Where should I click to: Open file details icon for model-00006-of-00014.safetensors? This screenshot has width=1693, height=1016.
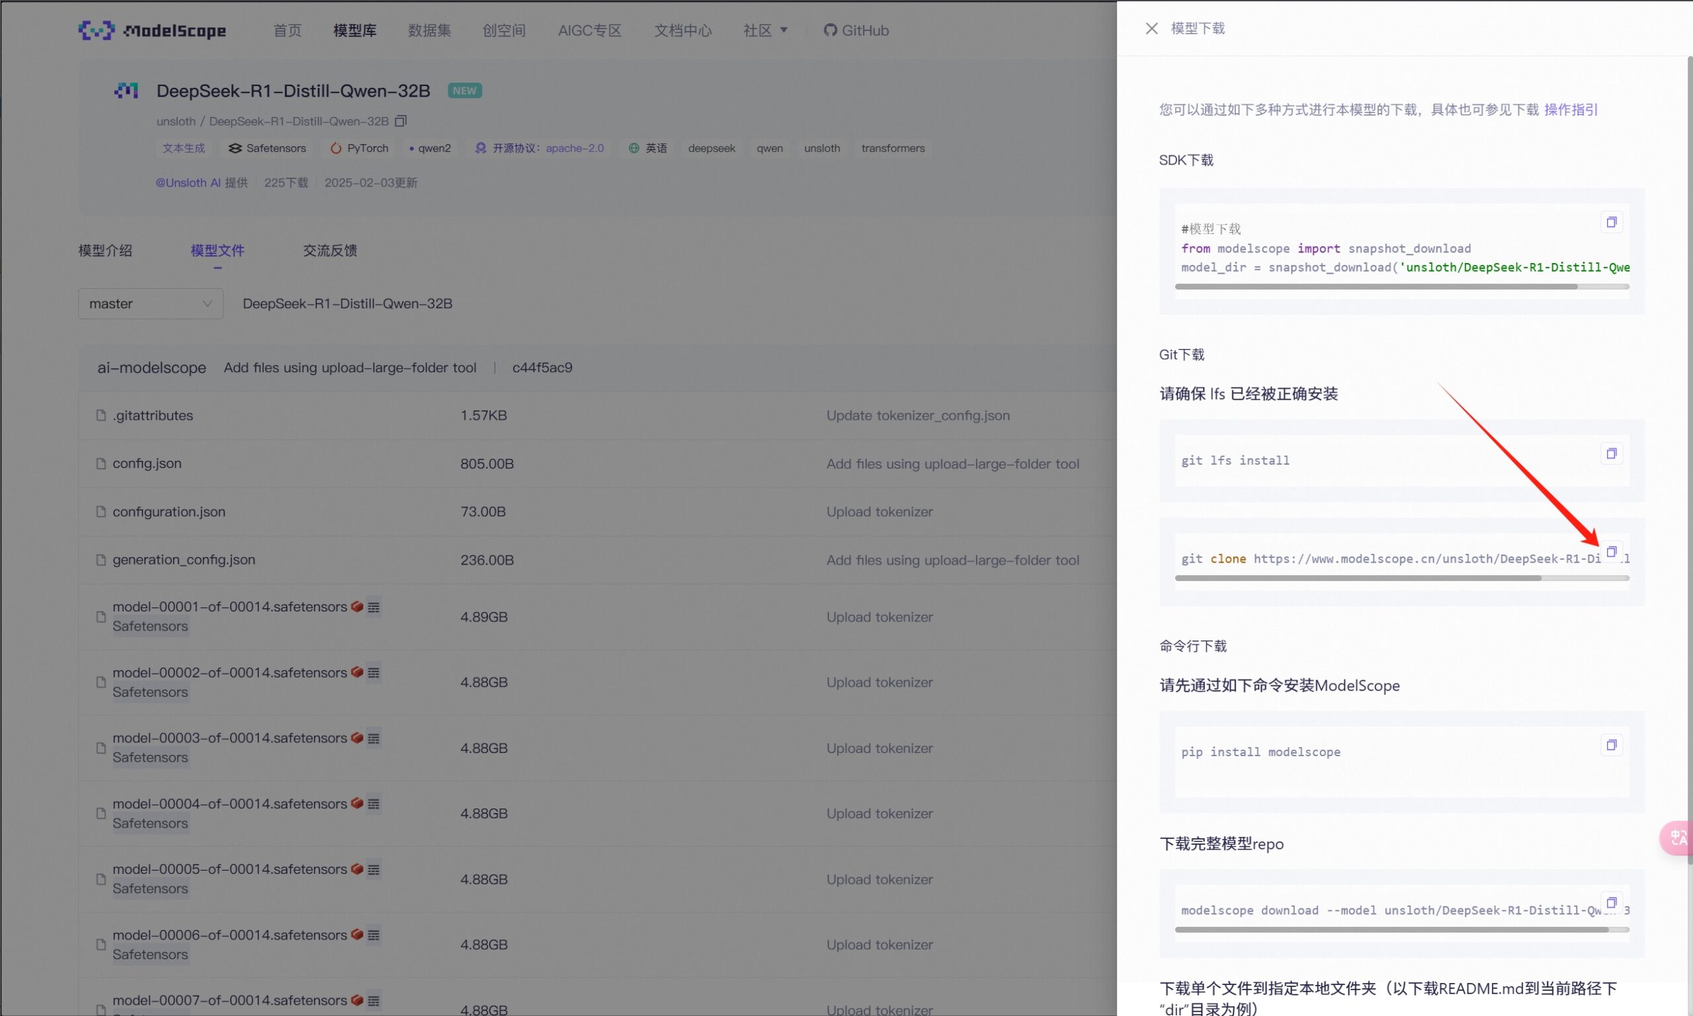click(x=373, y=935)
